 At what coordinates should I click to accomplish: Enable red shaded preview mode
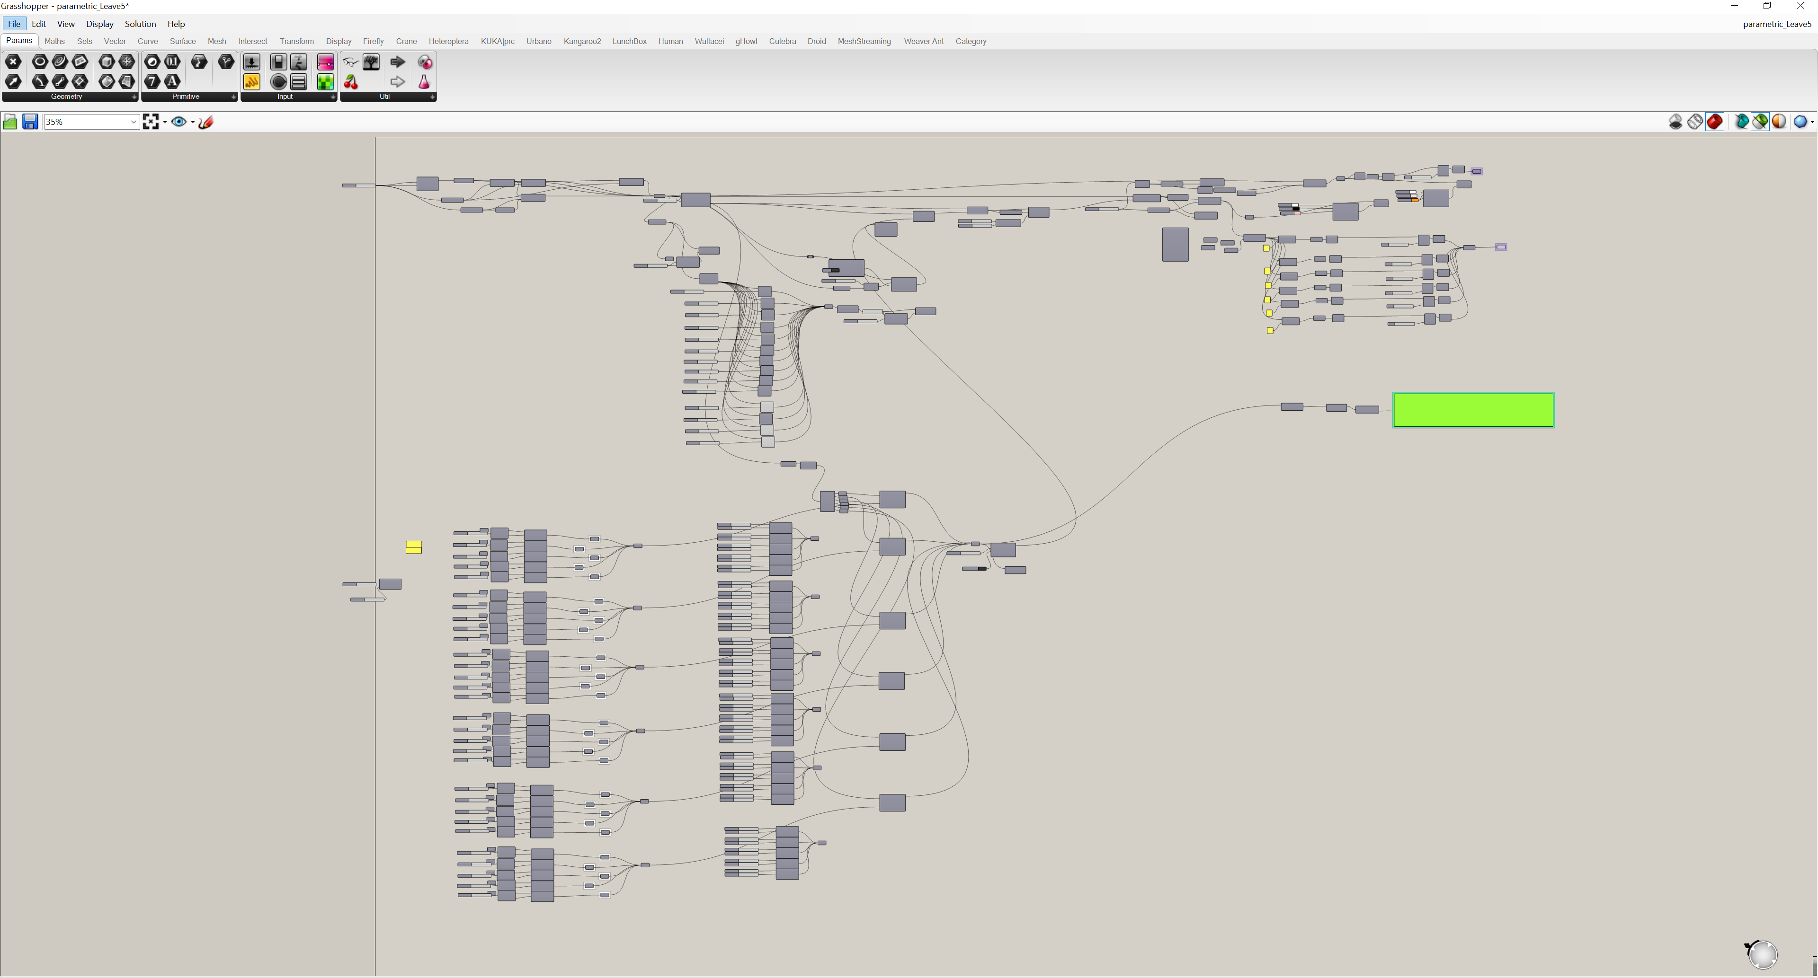[1715, 122]
